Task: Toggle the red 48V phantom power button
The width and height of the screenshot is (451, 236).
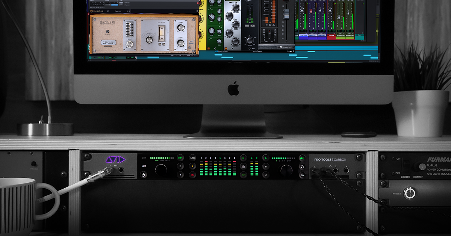Action: point(192,175)
